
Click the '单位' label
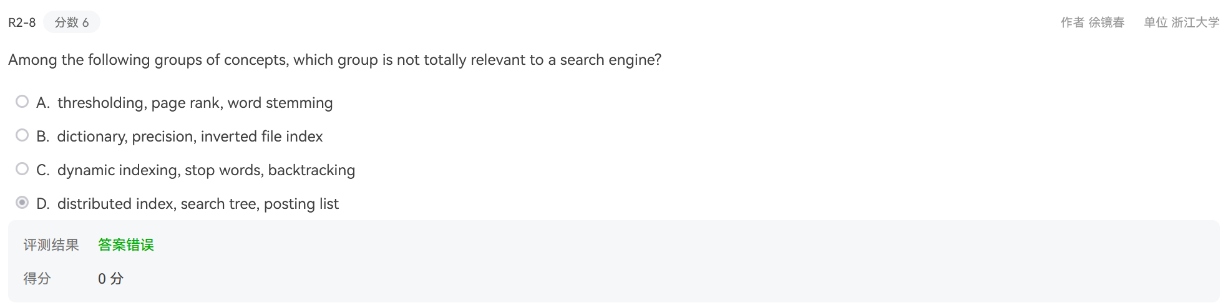pos(1156,22)
